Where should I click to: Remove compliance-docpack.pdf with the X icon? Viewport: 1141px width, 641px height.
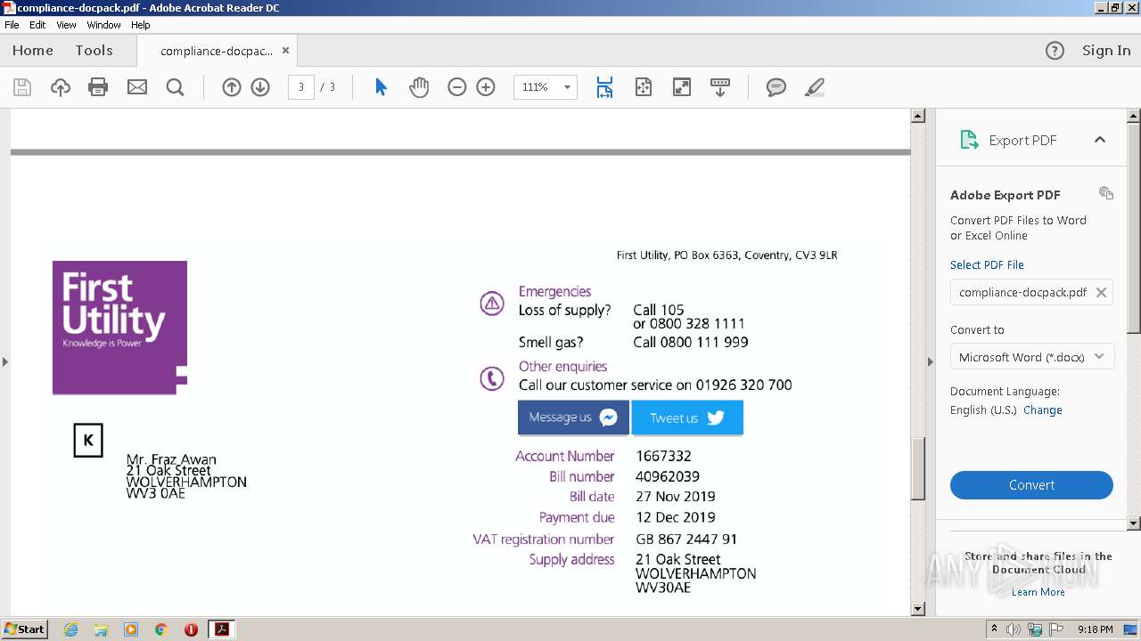point(1101,292)
